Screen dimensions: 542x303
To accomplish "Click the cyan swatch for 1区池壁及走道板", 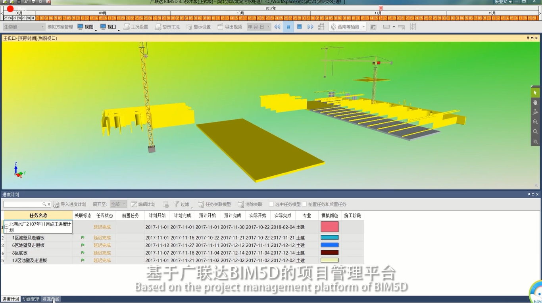I will click(330, 238).
